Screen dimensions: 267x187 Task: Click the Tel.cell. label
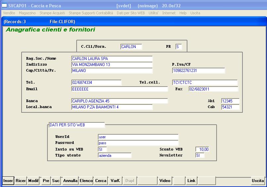[150, 82]
